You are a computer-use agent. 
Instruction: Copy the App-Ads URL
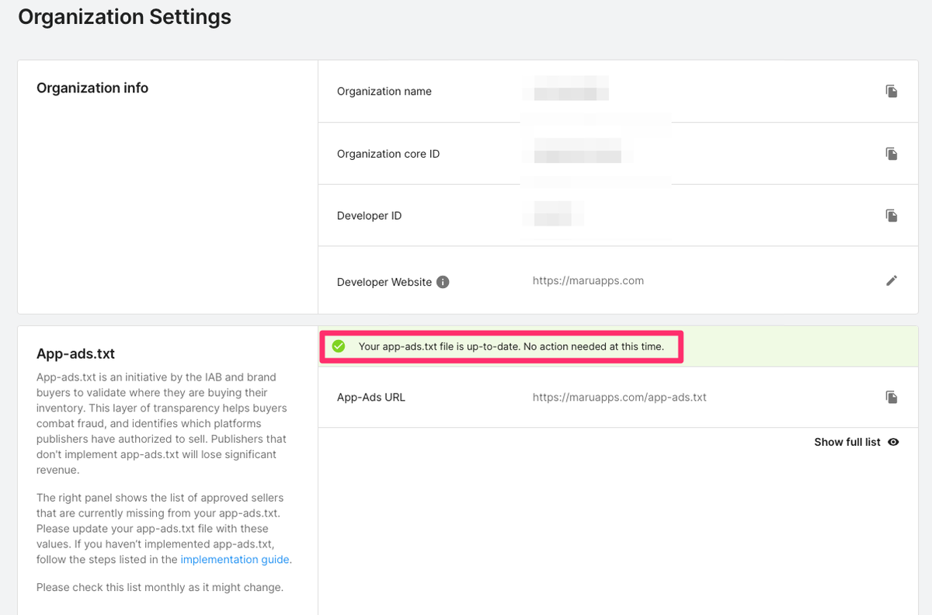(892, 397)
